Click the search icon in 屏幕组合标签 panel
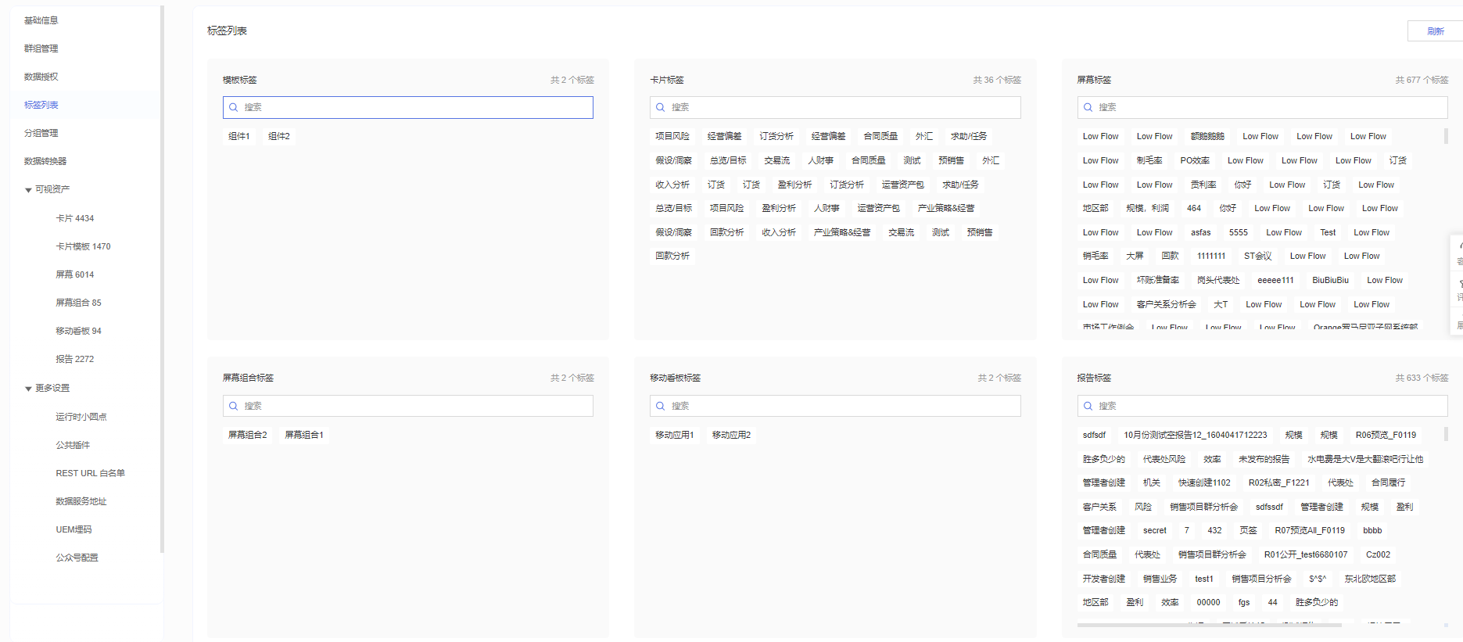The width and height of the screenshot is (1463, 642). click(233, 406)
